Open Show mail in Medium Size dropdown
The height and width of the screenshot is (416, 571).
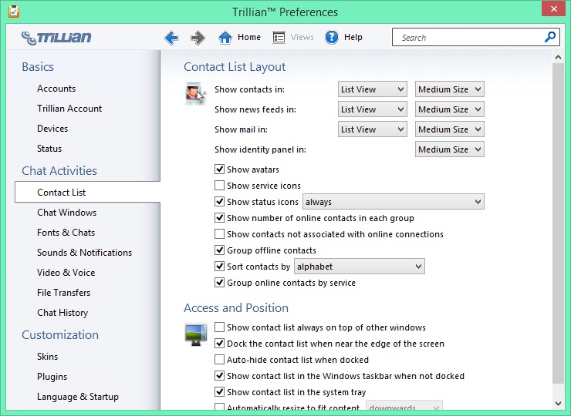point(450,129)
